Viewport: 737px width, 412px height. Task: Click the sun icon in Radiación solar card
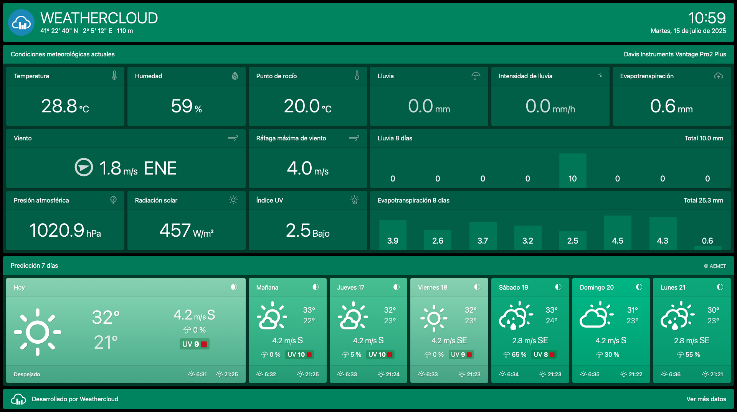[x=233, y=200]
